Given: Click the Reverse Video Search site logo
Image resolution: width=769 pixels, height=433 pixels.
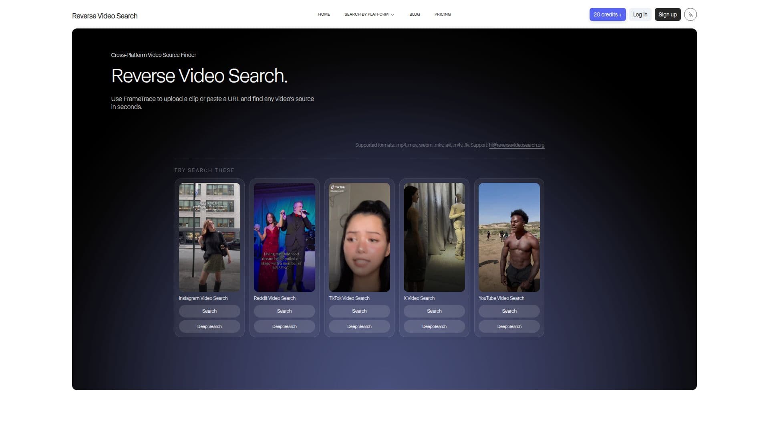Looking at the screenshot, I should click(x=105, y=16).
